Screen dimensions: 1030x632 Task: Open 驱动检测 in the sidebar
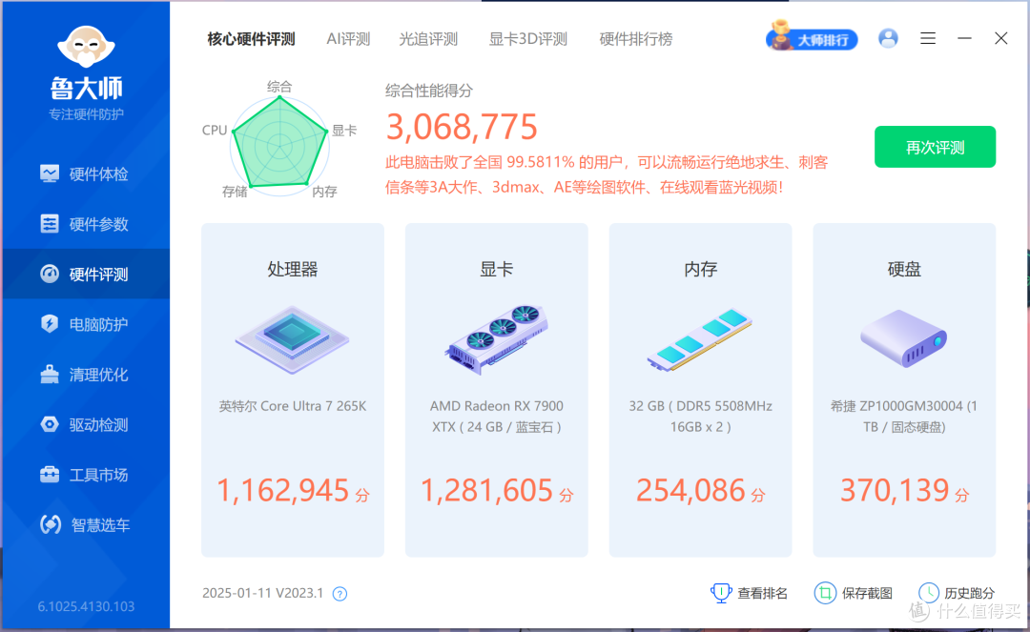(86, 424)
